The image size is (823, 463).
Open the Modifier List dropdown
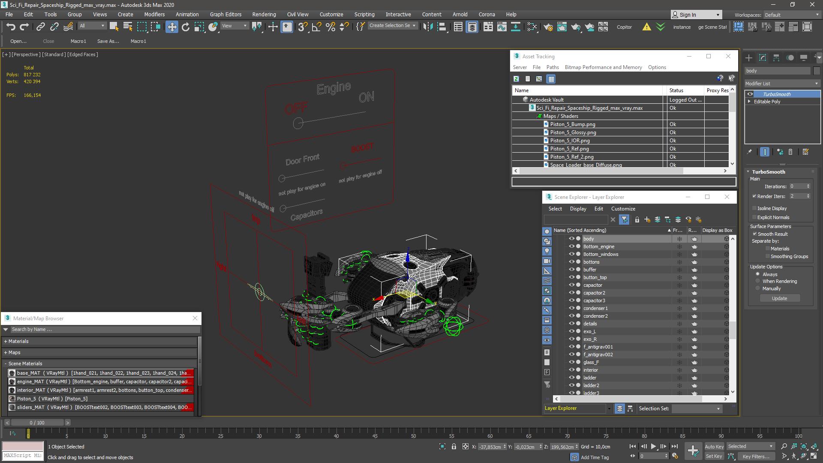pos(782,84)
